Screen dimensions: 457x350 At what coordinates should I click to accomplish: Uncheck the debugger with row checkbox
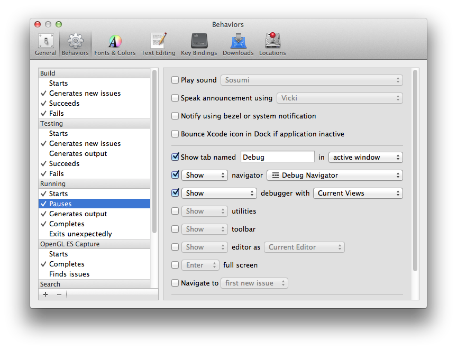pyautogui.click(x=175, y=192)
